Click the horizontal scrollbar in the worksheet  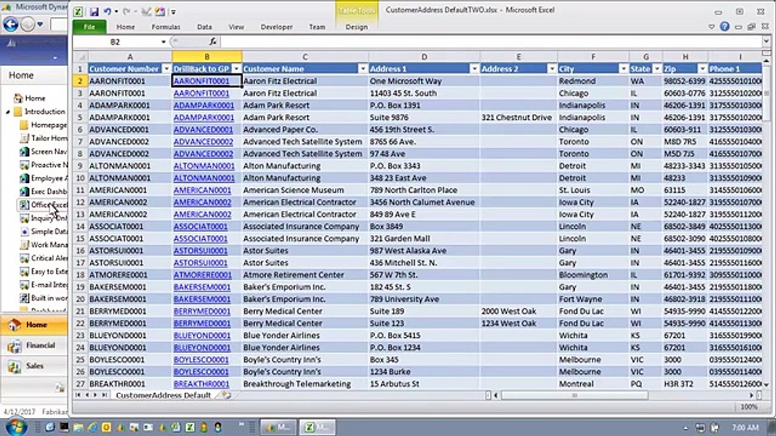pyautogui.click(x=574, y=395)
